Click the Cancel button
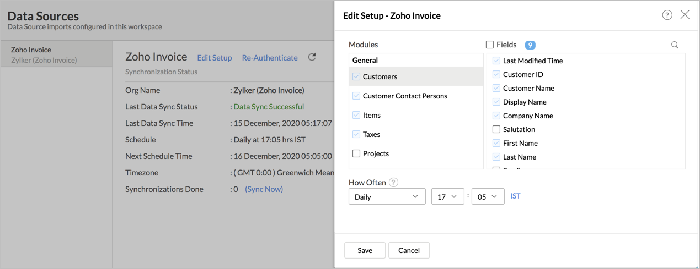Viewport: 700px width, 269px height. pyautogui.click(x=409, y=250)
